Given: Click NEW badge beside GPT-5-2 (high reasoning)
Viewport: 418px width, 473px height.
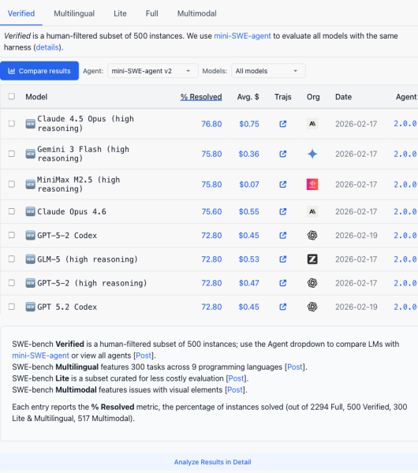Looking at the screenshot, I should click(31, 283).
